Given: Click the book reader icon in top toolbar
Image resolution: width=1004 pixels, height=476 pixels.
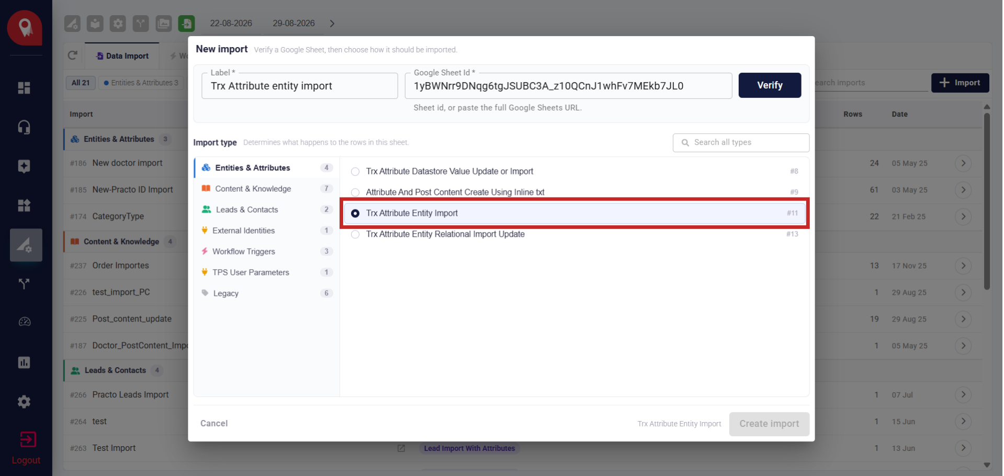Looking at the screenshot, I should pos(95,24).
